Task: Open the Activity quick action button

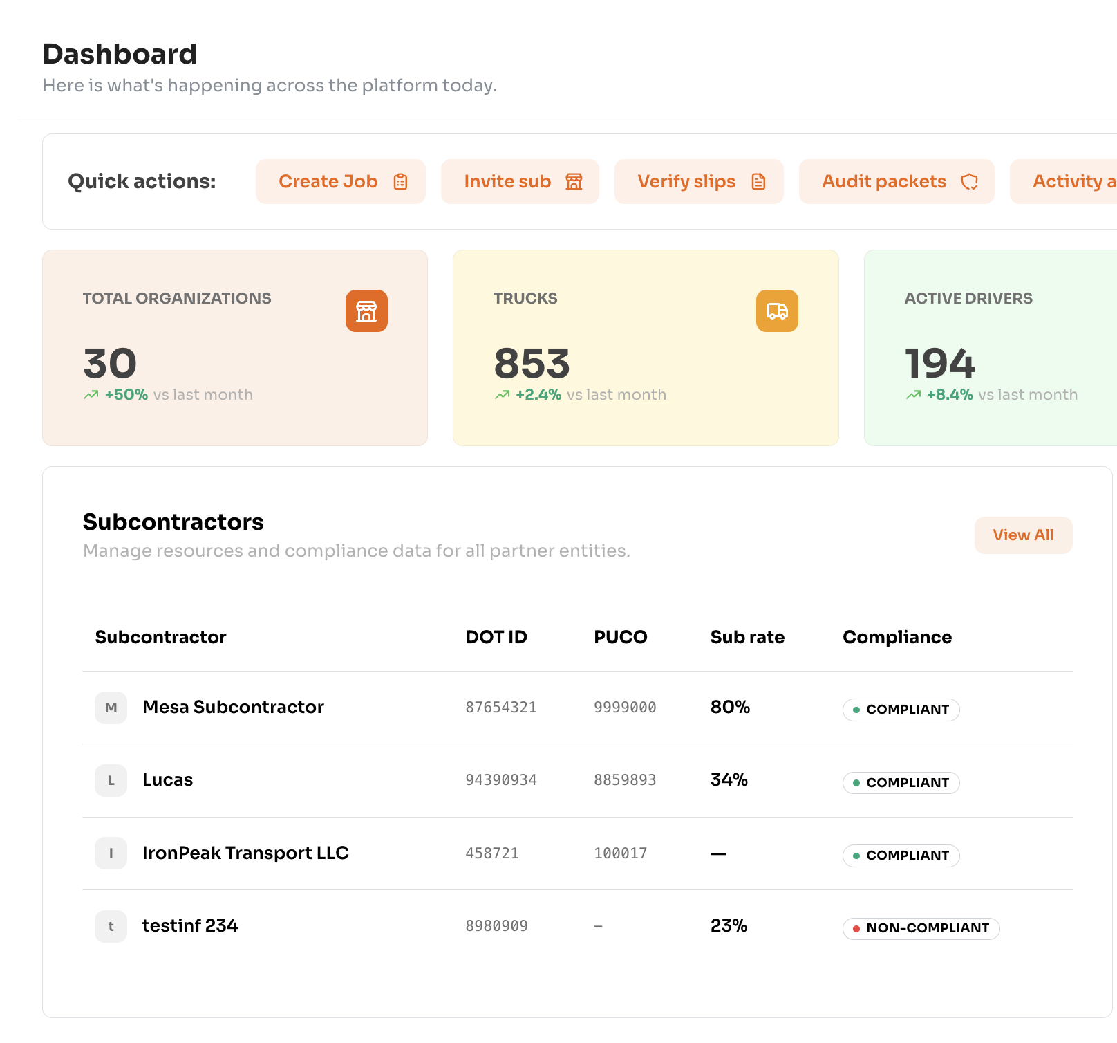Action: click(1064, 182)
